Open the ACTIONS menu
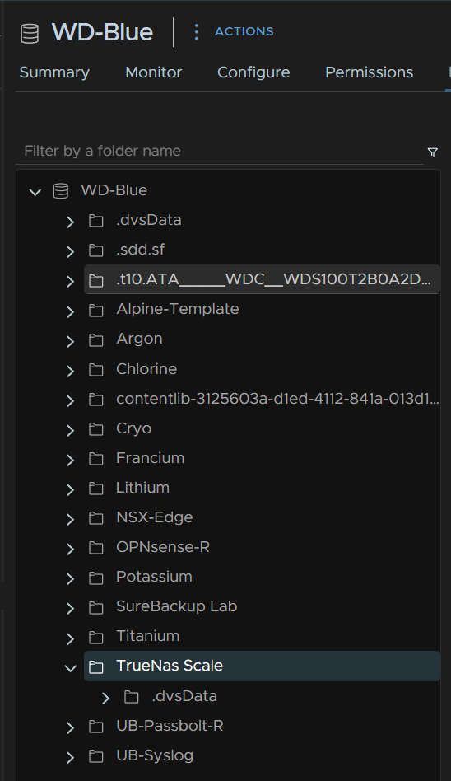 click(x=244, y=31)
